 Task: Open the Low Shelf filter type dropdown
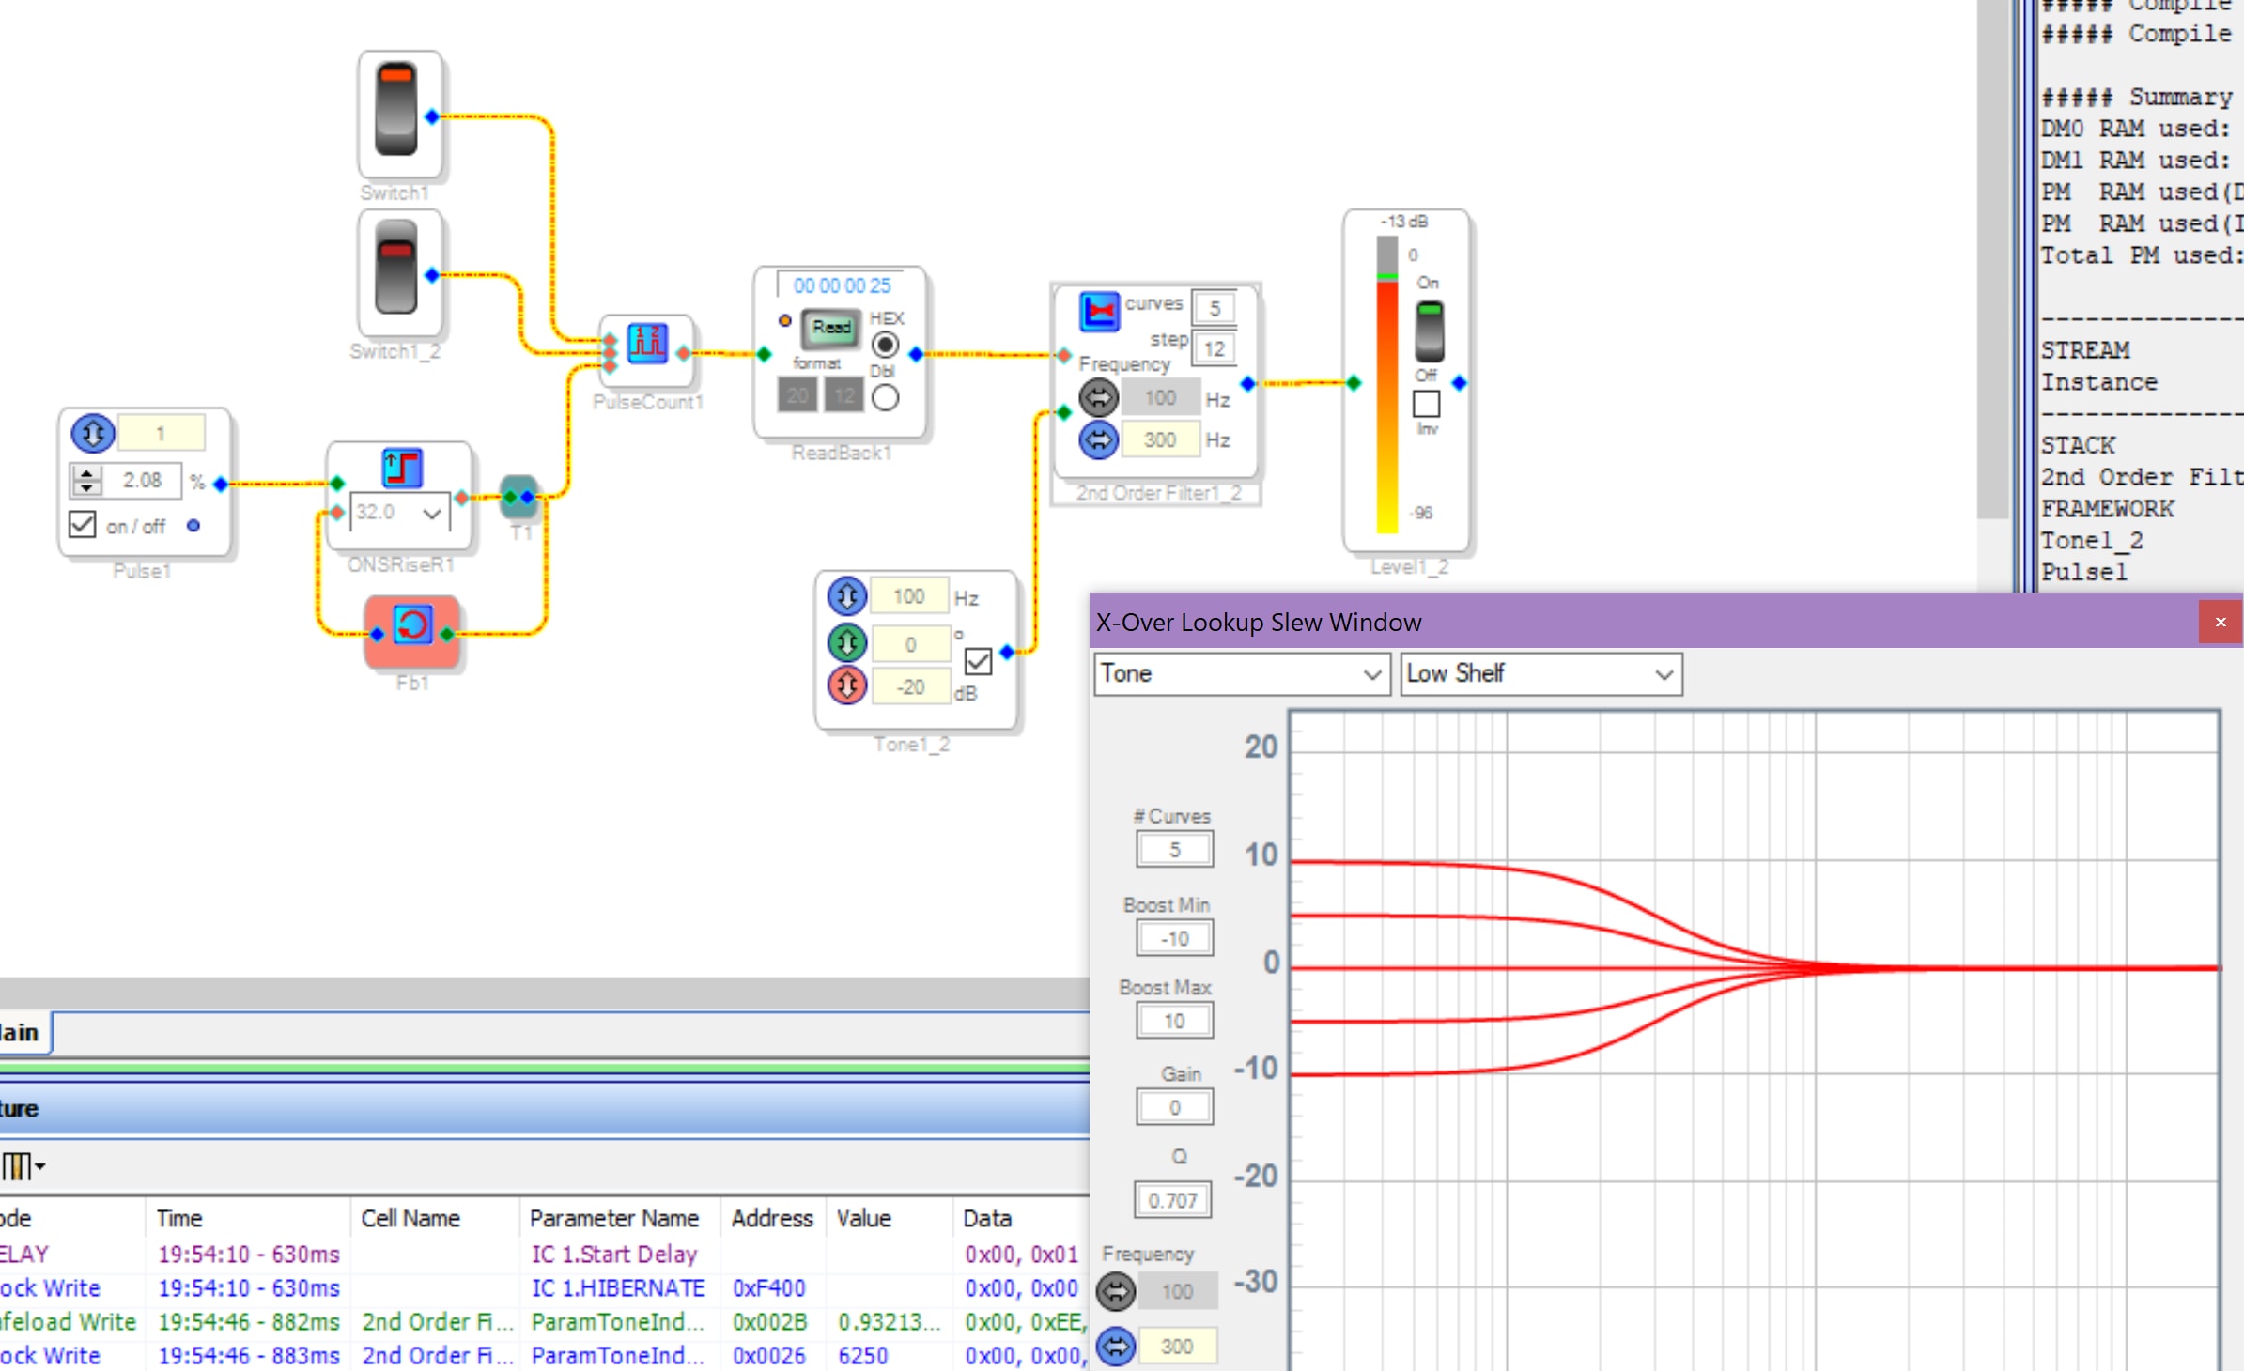pos(1540,674)
